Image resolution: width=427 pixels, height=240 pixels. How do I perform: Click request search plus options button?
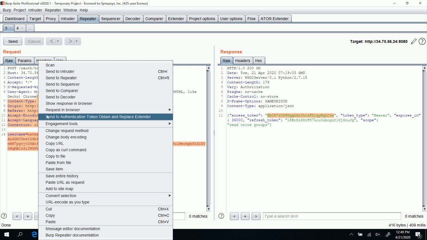point(28,216)
